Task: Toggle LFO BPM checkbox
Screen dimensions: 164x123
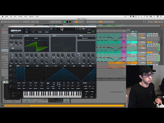Action: (57, 83)
